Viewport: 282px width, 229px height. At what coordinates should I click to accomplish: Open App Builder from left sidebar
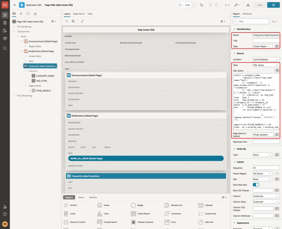tap(5, 15)
